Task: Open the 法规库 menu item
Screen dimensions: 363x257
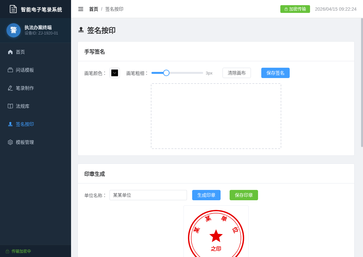Action: coord(36,106)
